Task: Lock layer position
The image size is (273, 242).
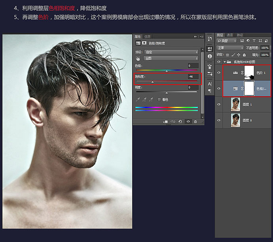Action: 239,55
